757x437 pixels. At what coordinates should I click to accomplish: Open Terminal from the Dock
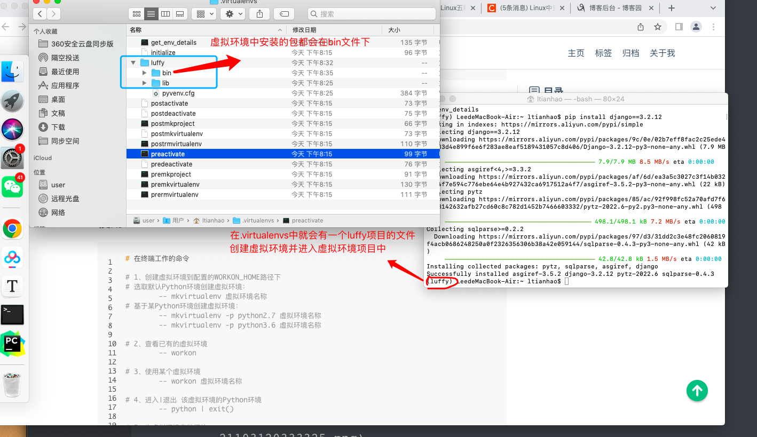pos(12,315)
